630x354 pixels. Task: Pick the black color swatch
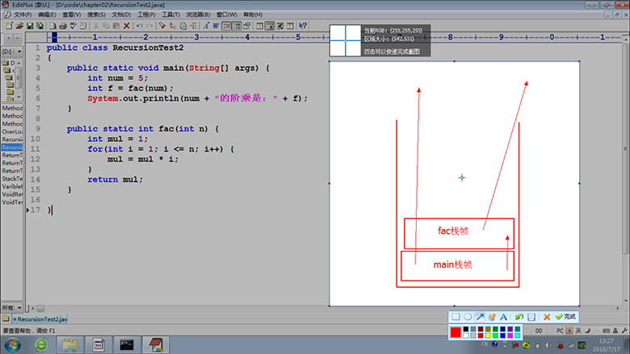466,329
